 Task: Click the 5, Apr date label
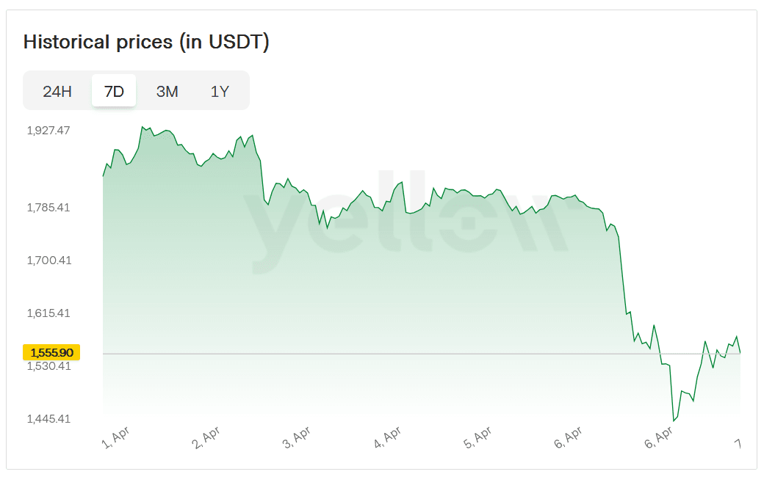(478, 438)
